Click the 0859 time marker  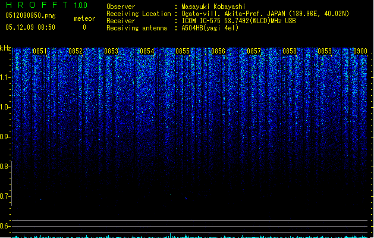[x=325, y=51]
